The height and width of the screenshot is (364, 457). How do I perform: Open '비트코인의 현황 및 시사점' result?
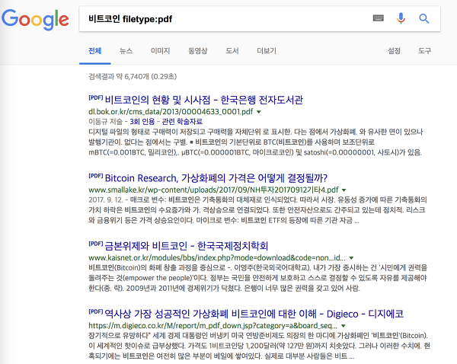tap(203, 100)
